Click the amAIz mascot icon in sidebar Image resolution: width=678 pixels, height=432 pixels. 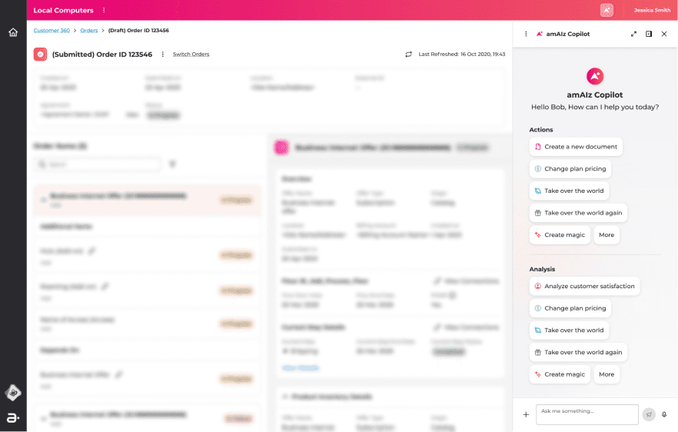click(13, 393)
